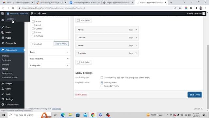Open the Chrome extensions puzzle icon
Image resolution: width=209 pixels, height=118 pixels.
191,8
